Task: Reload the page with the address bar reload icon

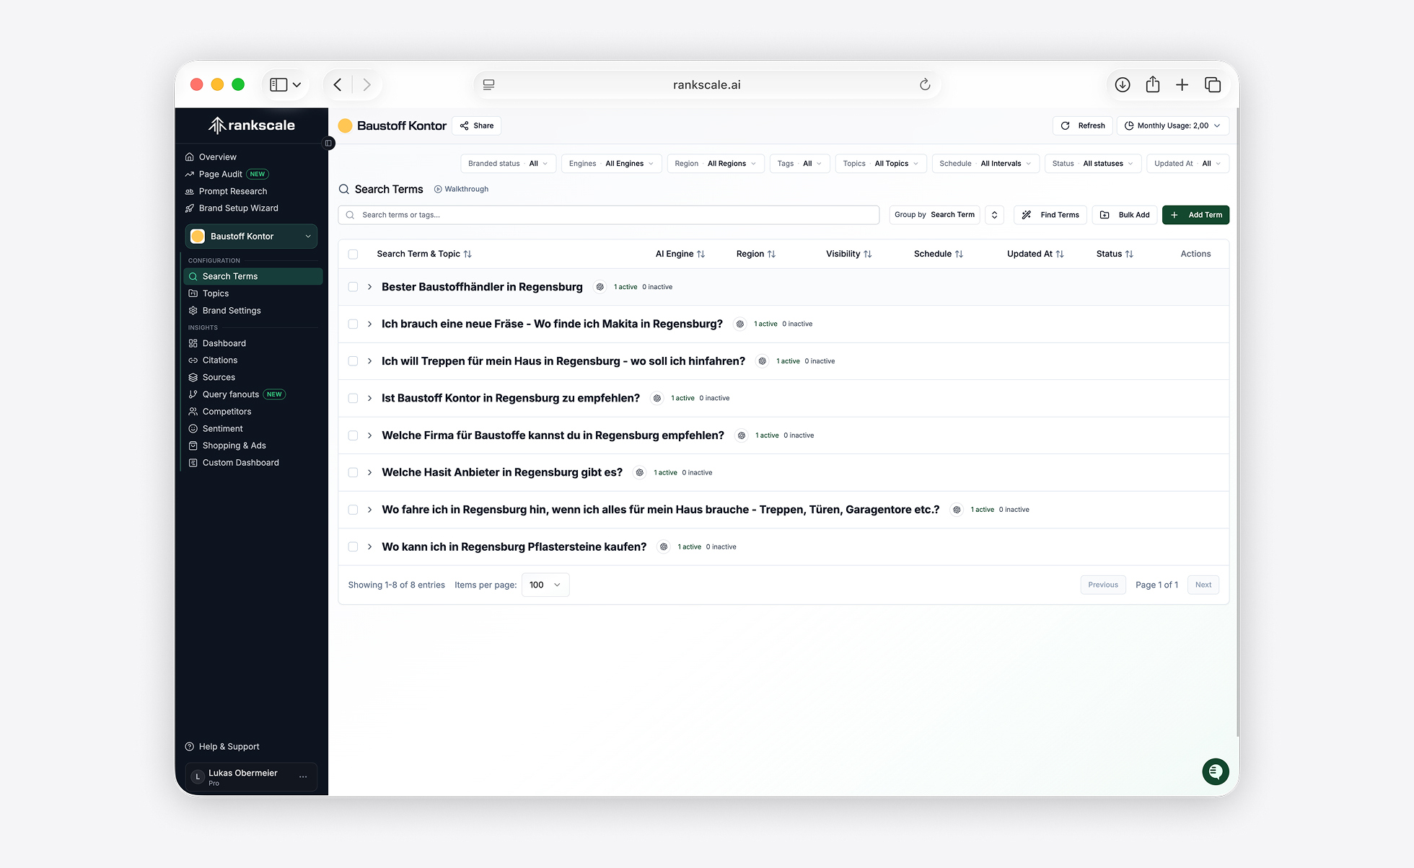Action: pyautogui.click(x=925, y=85)
